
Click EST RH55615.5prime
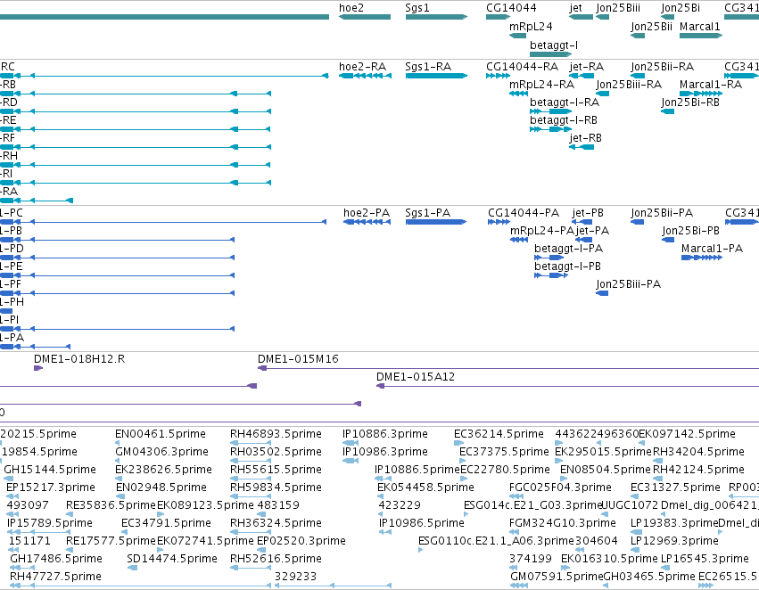pyautogui.click(x=276, y=470)
